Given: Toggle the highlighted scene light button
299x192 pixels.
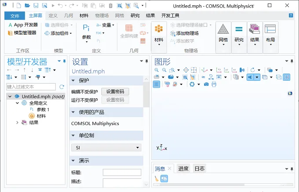Looking at the screenshot, I should pos(250,77).
